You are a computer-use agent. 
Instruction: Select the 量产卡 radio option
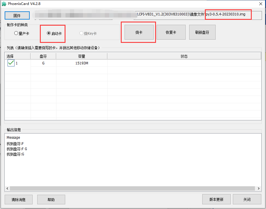click(x=22, y=33)
